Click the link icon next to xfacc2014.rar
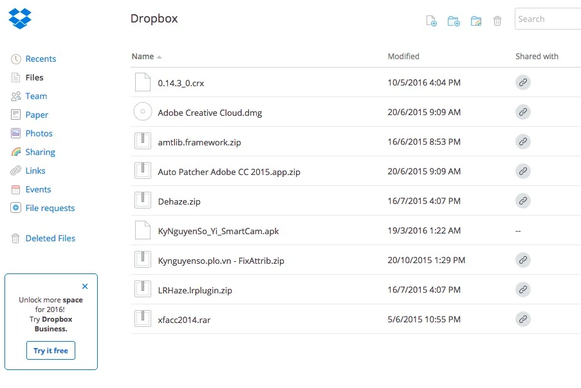This screenshot has height=388, width=581. tap(523, 319)
